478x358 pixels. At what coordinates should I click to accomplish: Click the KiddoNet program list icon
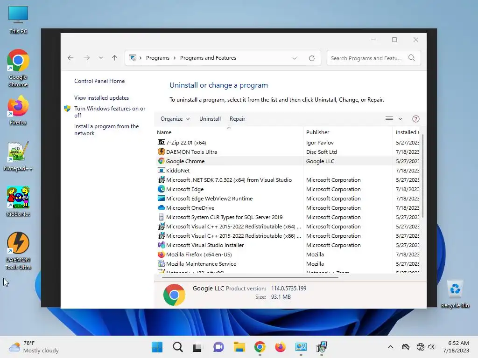pyautogui.click(x=161, y=171)
